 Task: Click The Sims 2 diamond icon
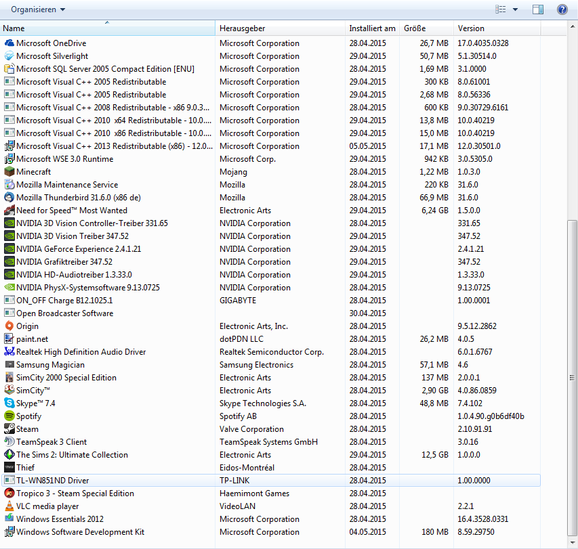tap(9, 455)
